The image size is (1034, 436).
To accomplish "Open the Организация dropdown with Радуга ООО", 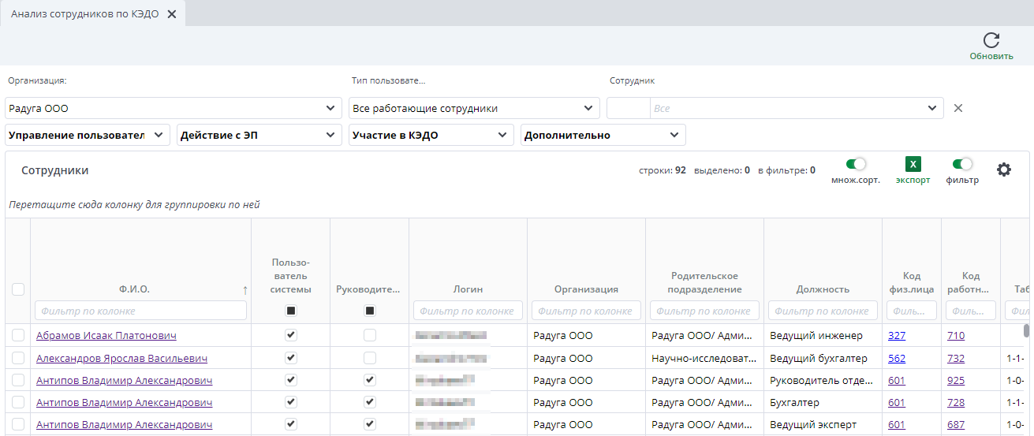I will click(174, 108).
